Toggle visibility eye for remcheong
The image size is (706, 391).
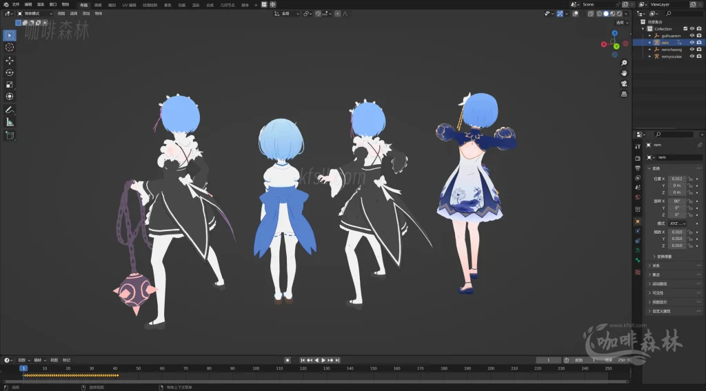(x=692, y=50)
